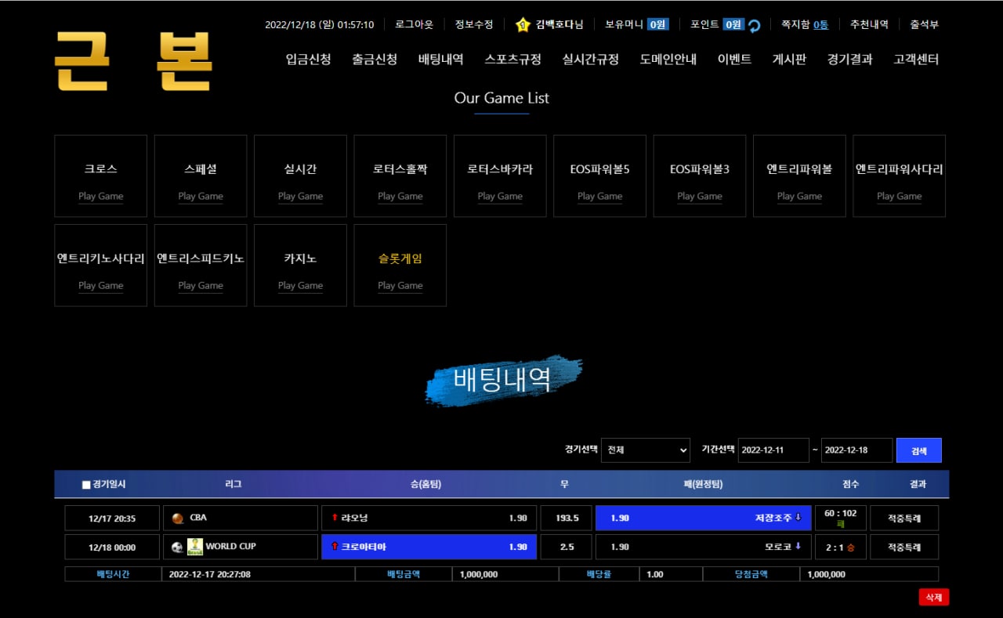Screen dimensions: 1003x618
Task: Click the points refresh arrow icon
Action: 754,25
